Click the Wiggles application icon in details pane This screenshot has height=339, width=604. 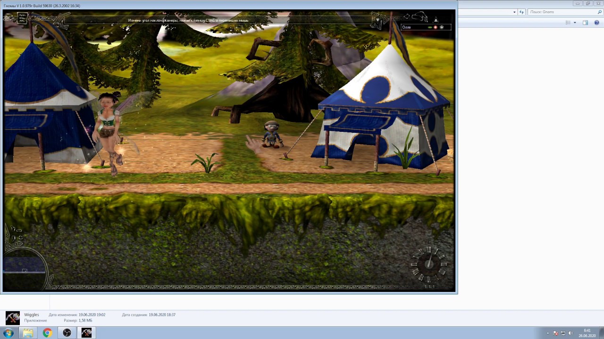13,318
